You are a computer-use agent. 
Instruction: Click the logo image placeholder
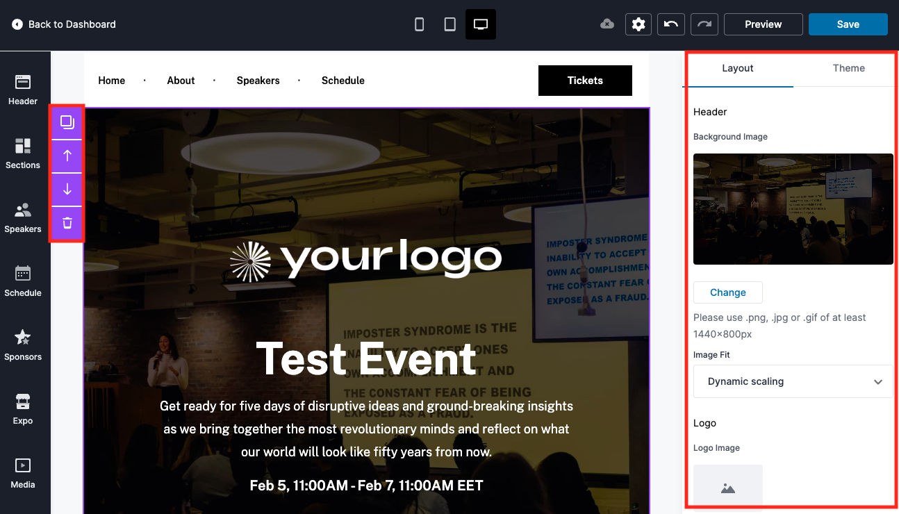pyautogui.click(x=728, y=488)
